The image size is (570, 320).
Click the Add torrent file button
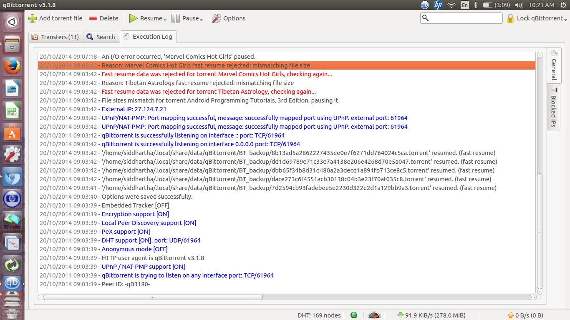tap(55, 18)
